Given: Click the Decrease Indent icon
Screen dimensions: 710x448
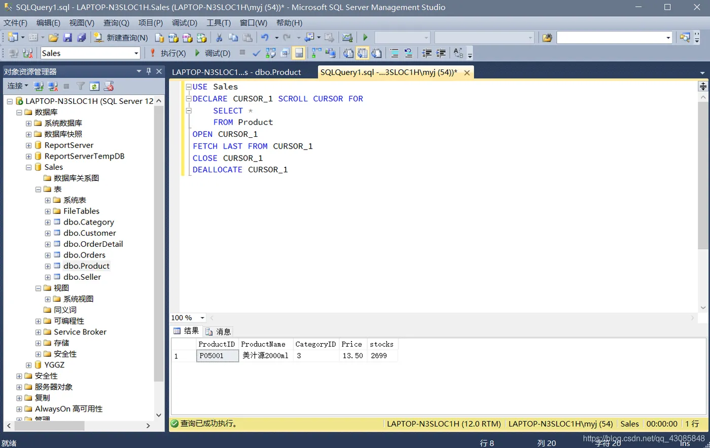Looking at the screenshot, I should (427, 53).
